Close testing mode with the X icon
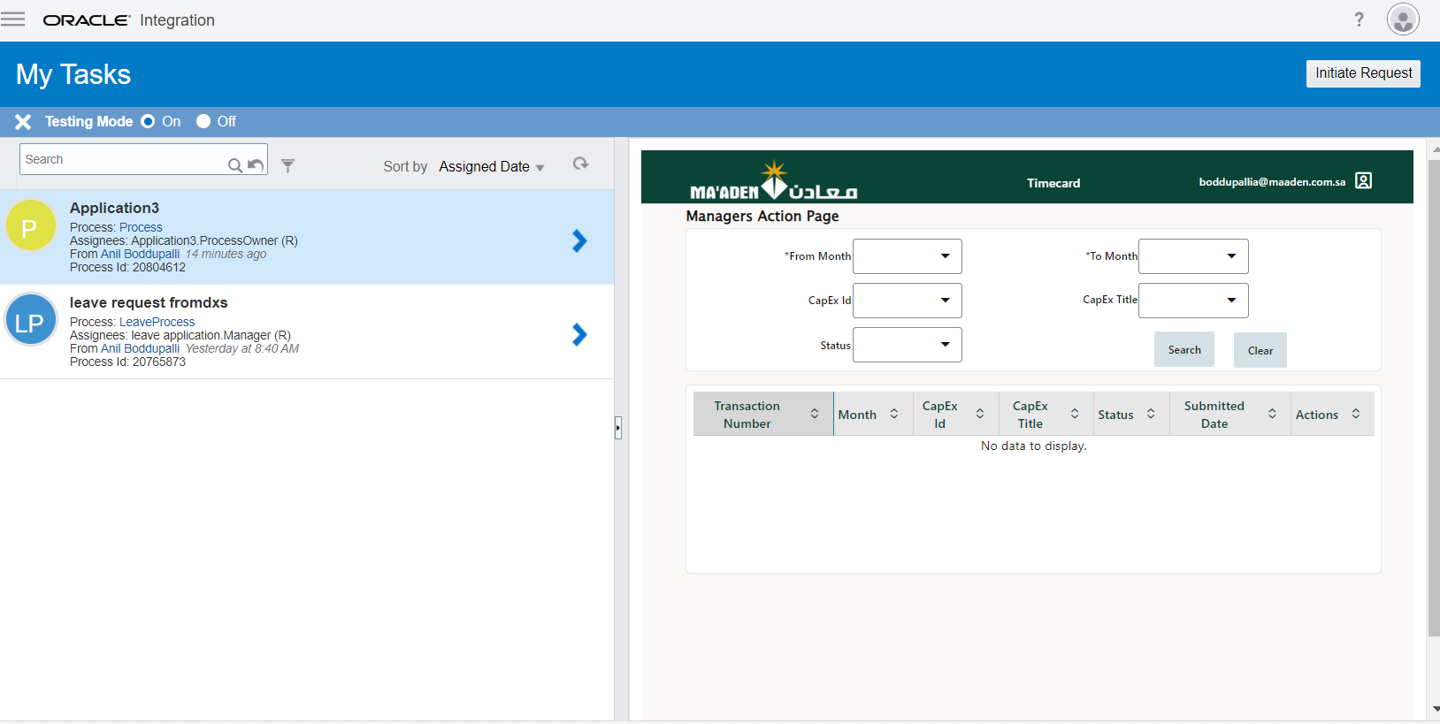This screenshot has width=1440, height=724. point(23,122)
